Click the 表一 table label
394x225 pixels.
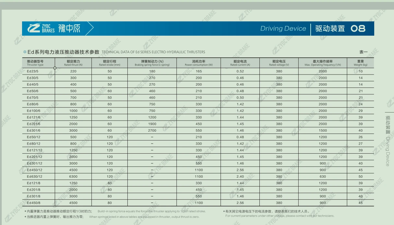(364, 52)
